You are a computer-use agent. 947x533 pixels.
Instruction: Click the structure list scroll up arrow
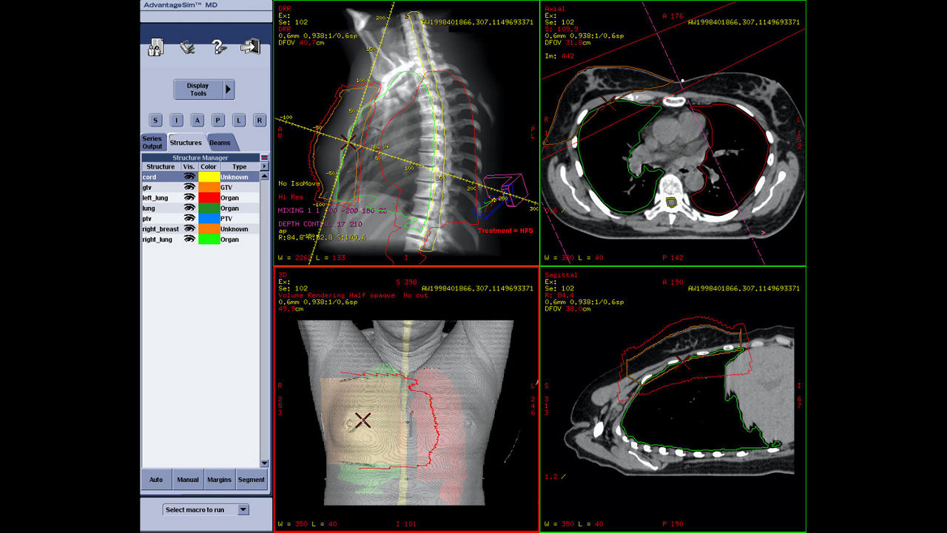[265, 177]
